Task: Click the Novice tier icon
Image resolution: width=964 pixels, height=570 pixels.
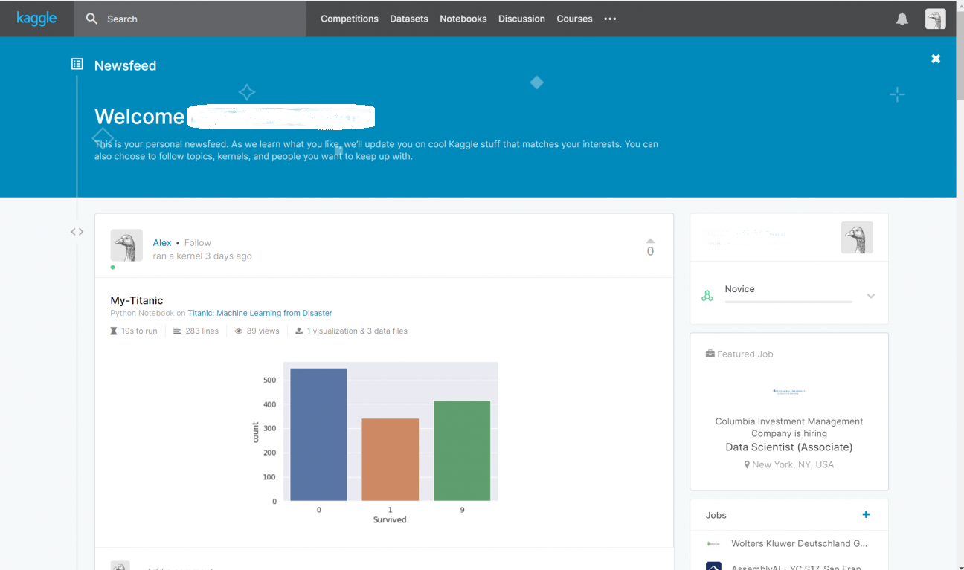Action: [x=707, y=296]
